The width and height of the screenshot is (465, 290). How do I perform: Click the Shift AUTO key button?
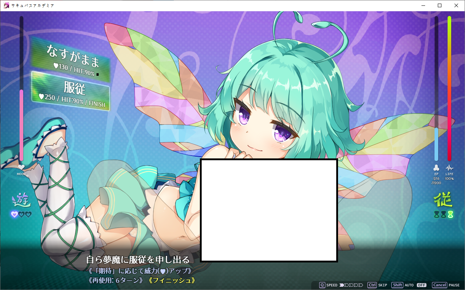click(x=397, y=285)
